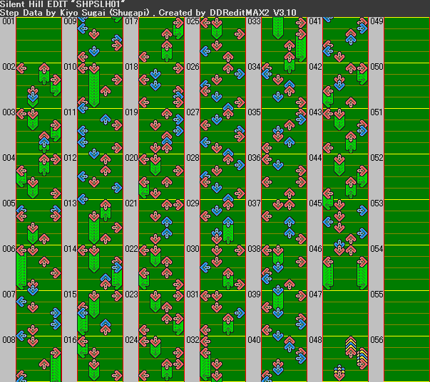
Task: Click measure number label 040
Action: (254, 340)
